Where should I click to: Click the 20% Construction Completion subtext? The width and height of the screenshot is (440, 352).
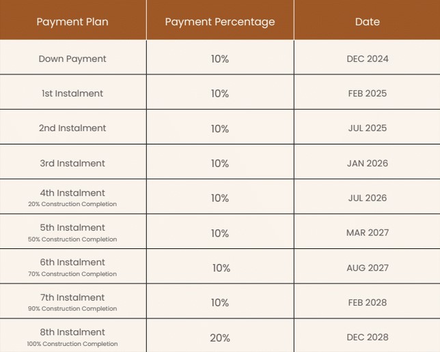point(72,204)
